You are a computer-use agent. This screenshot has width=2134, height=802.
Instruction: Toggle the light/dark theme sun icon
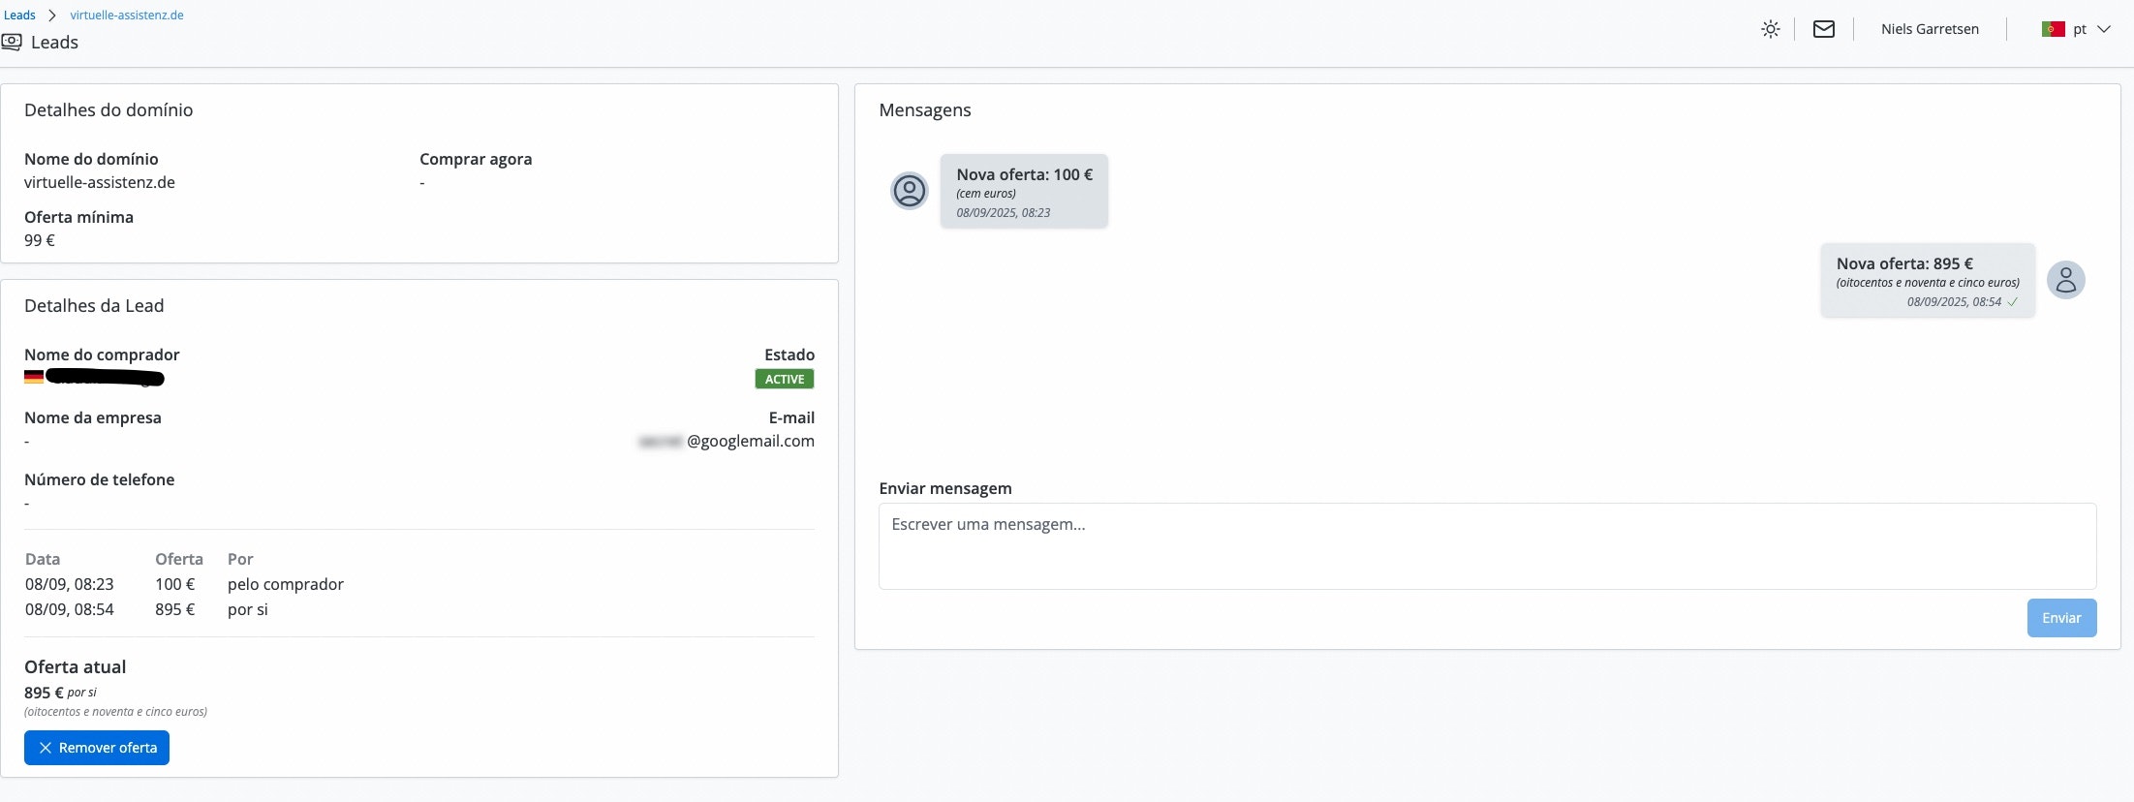tap(1770, 29)
